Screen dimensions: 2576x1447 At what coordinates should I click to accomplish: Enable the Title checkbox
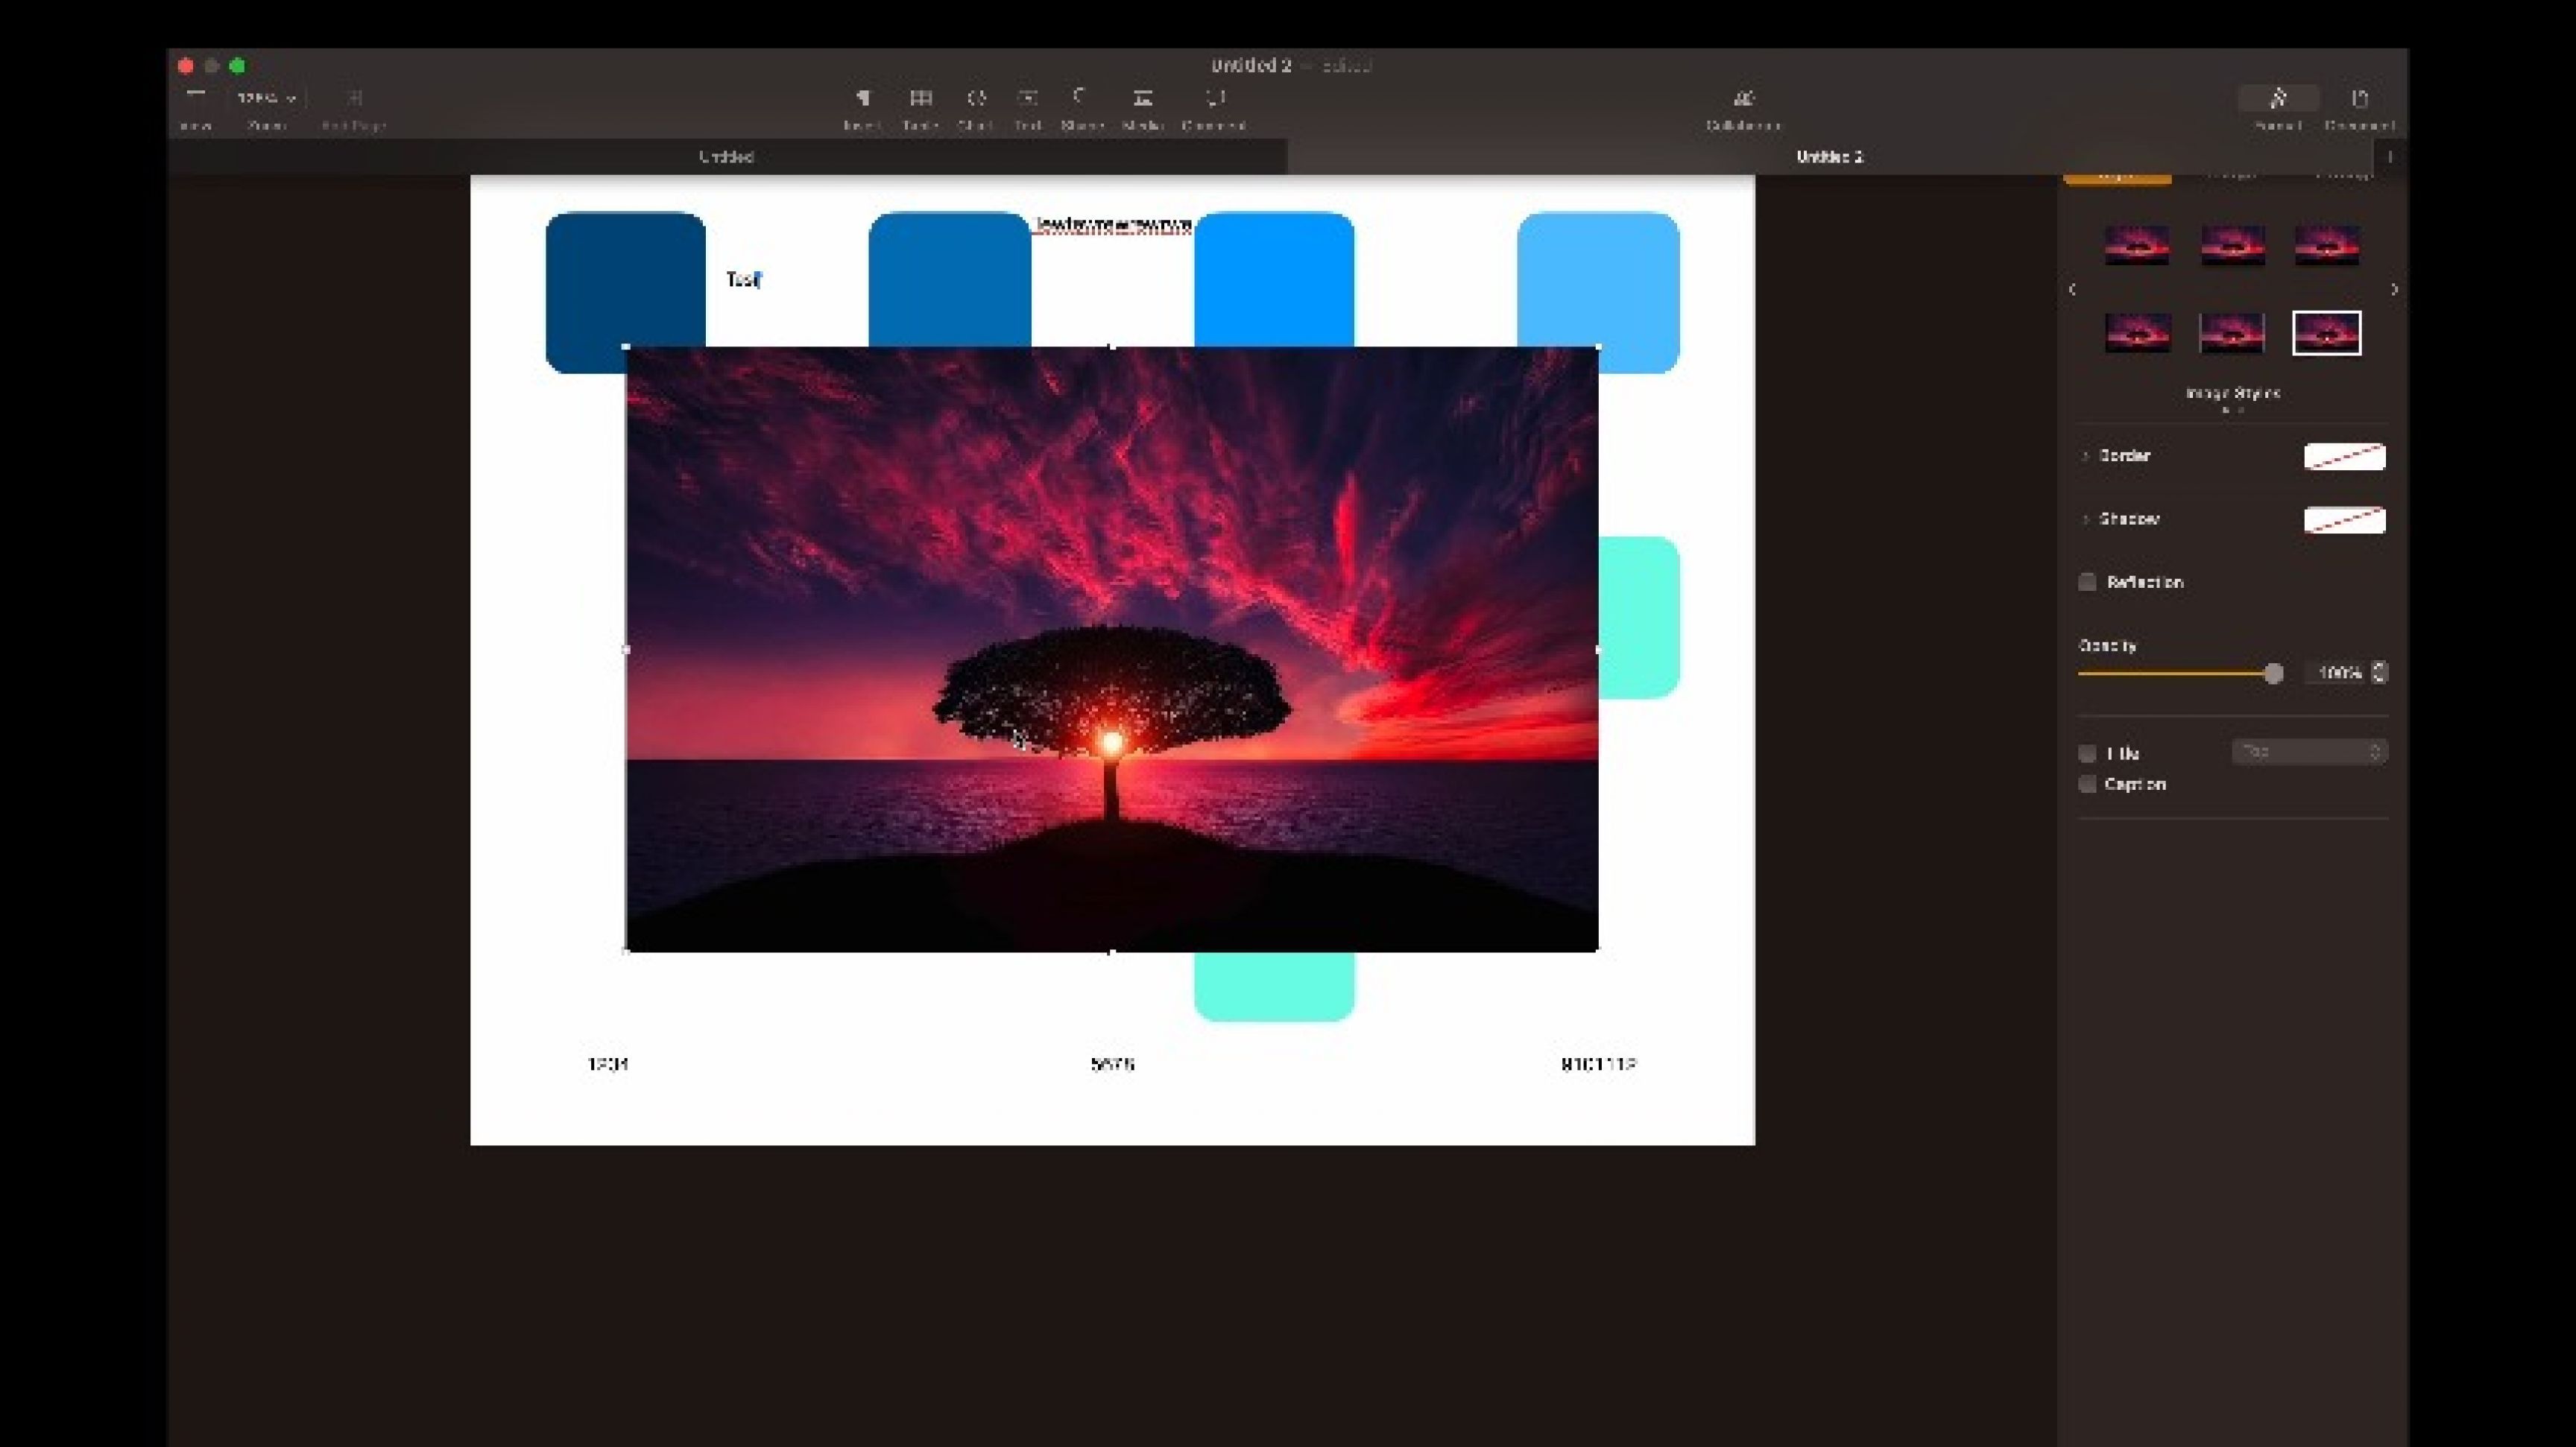(2087, 753)
